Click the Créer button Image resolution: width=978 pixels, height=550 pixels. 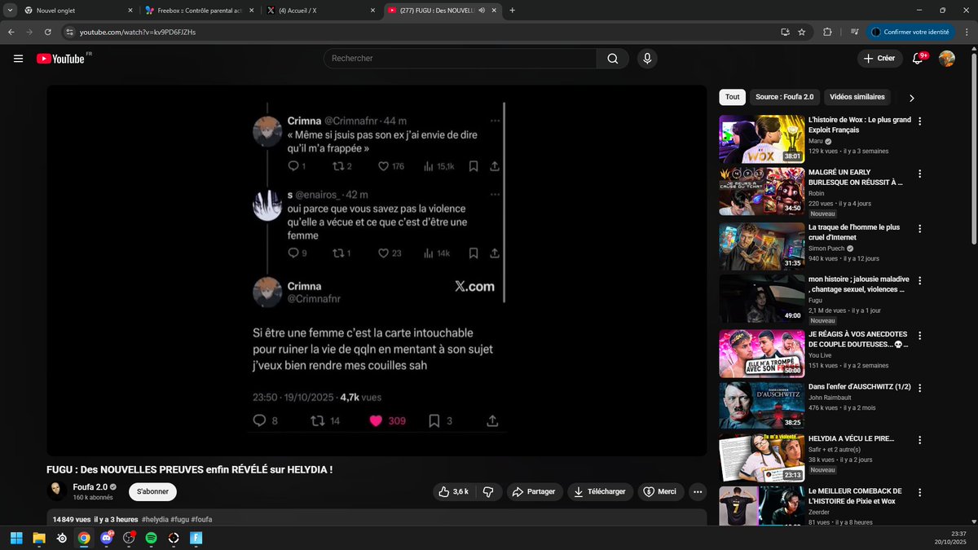879,59
